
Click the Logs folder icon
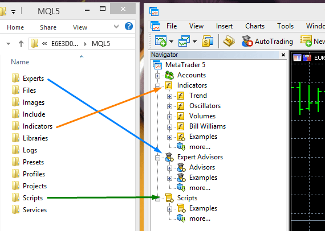15,150
